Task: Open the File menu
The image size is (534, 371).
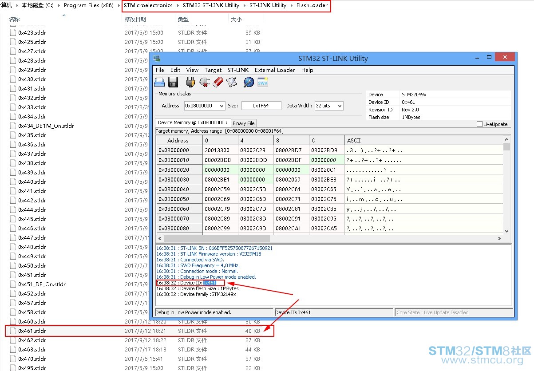Action: coord(160,70)
